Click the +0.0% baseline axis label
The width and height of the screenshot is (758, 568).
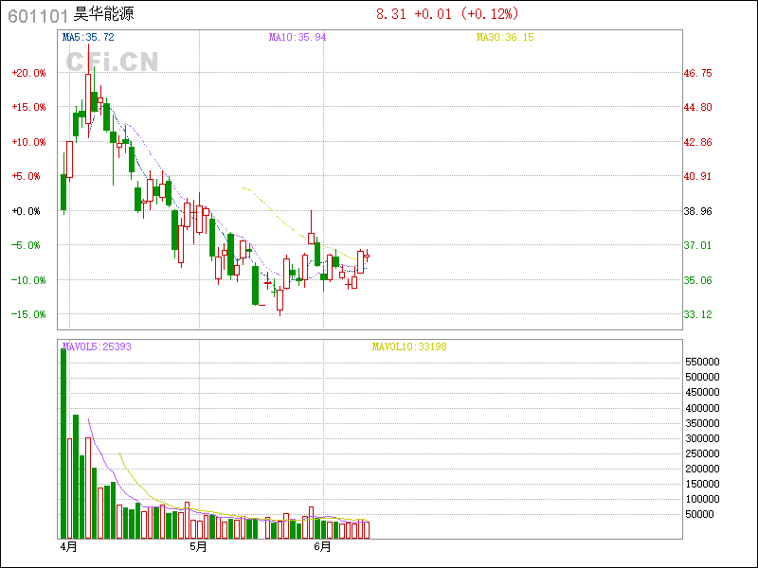click(x=30, y=211)
